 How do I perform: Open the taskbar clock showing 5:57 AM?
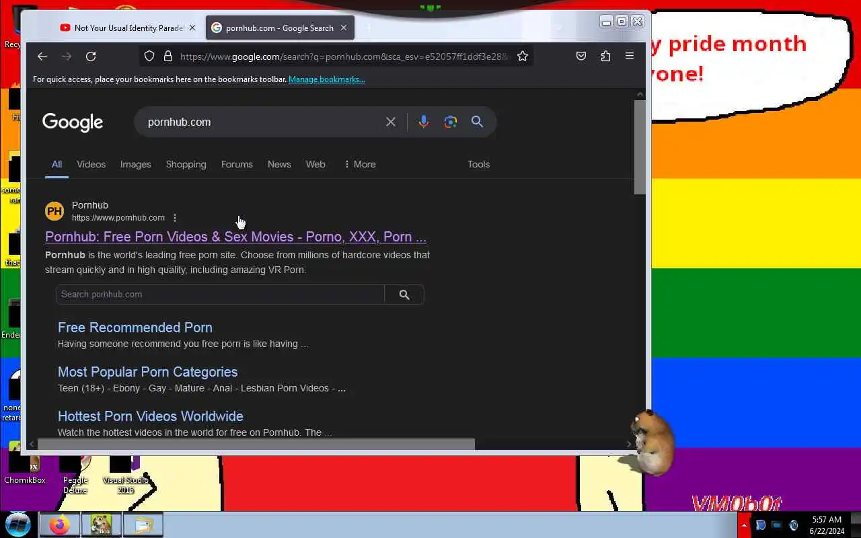pyautogui.click(x=827, y=525)
